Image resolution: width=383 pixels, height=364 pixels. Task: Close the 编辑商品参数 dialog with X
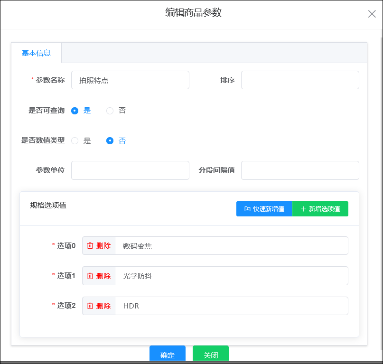click(x=372, y=14)
